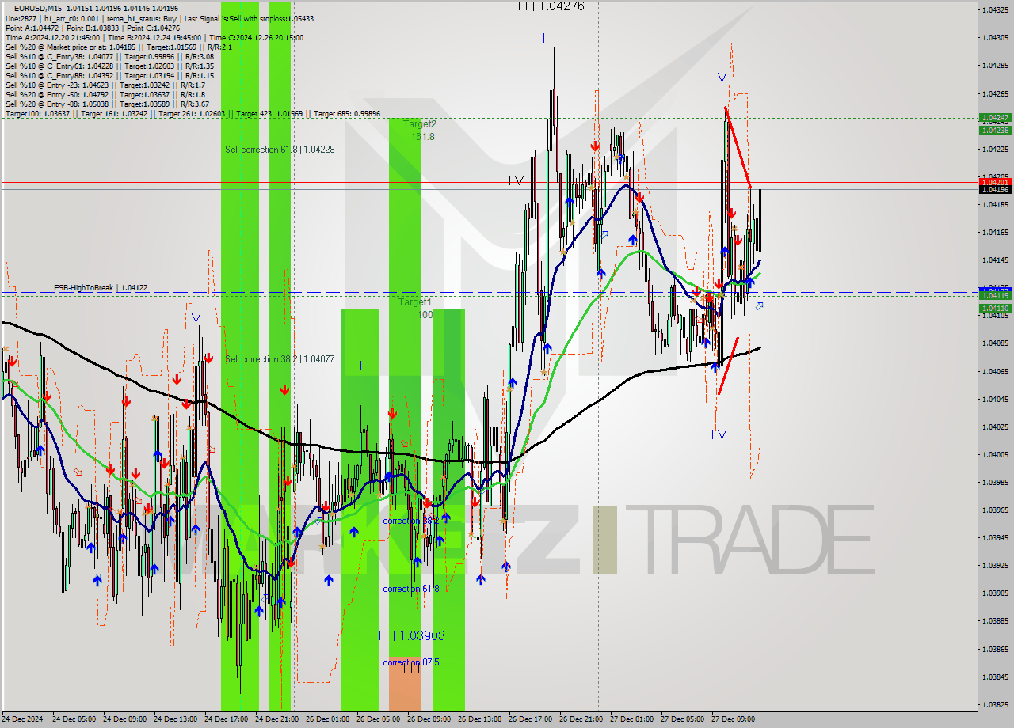Click the '24 Dec 21:00' time axis label
Image resolution: width=1014 pixels, height=728 pixels.
click(276, 719)
